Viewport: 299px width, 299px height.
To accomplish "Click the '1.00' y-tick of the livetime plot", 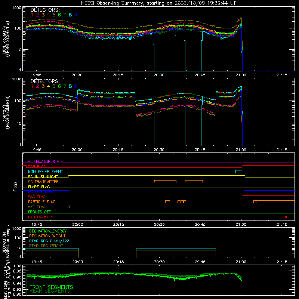I will tap(17, 266).
